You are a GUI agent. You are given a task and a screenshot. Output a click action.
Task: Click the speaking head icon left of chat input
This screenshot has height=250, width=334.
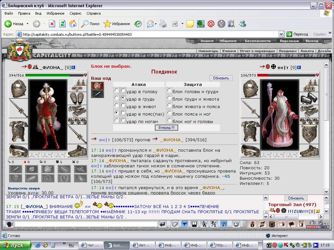[9, 224]
